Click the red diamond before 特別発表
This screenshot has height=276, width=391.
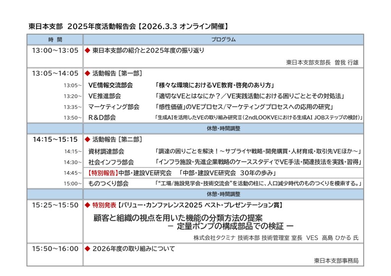point(87,205)
